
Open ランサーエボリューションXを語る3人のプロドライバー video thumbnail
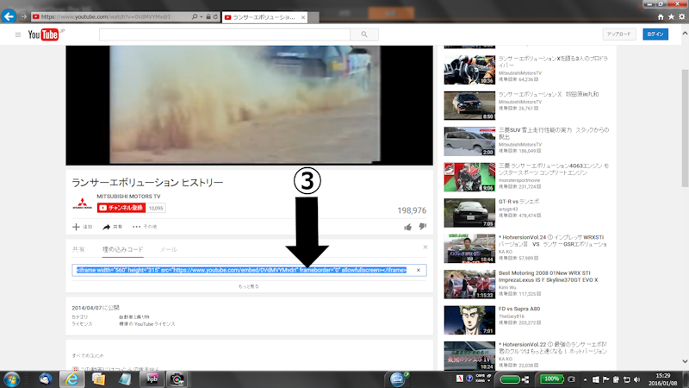pos(469,70)
